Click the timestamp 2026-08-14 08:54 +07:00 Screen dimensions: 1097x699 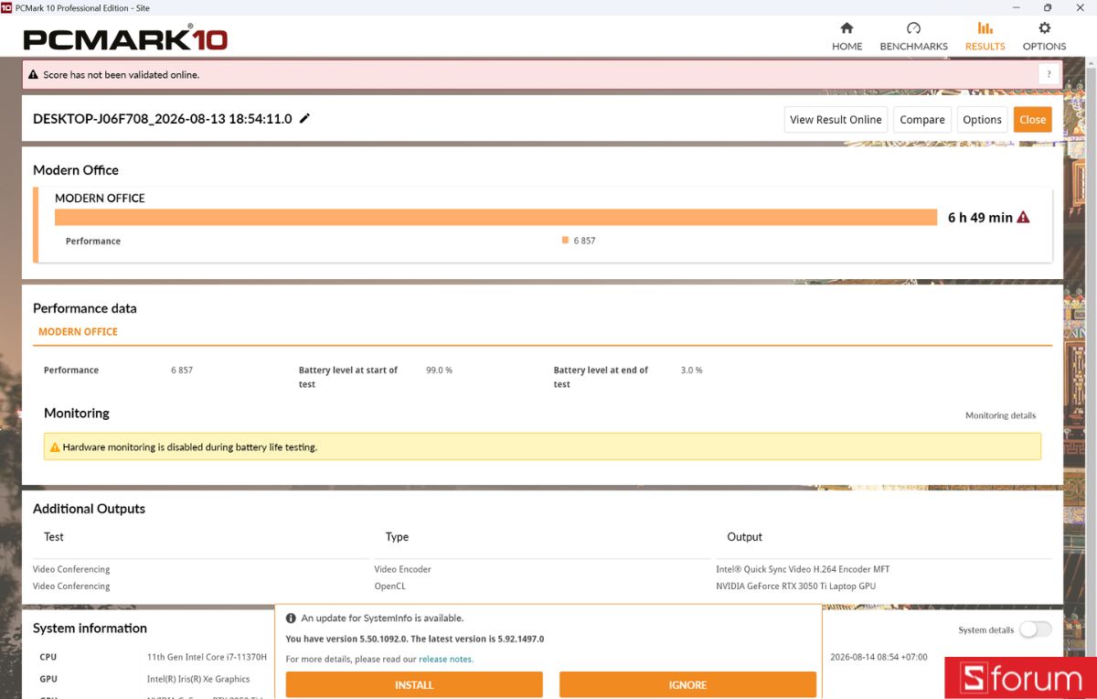(x=879, y=657)
